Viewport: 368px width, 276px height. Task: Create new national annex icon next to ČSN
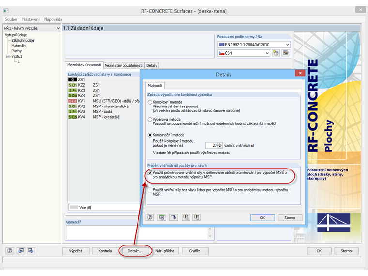(x=276, y=53)
